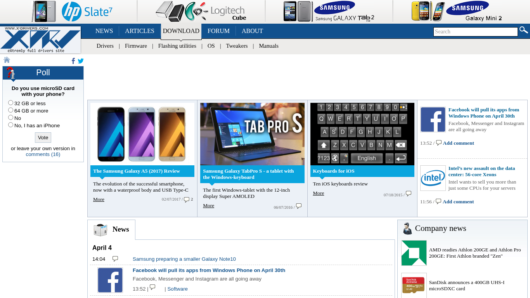Open the ABOUT menu item

(x=252, y=31)
